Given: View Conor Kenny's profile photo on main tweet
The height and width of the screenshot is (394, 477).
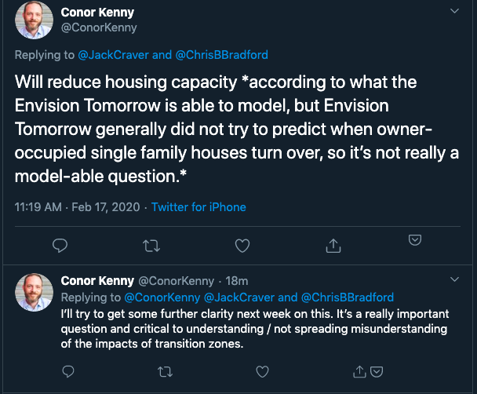Looking at the screenshot, I should click(x=34, y=20).
